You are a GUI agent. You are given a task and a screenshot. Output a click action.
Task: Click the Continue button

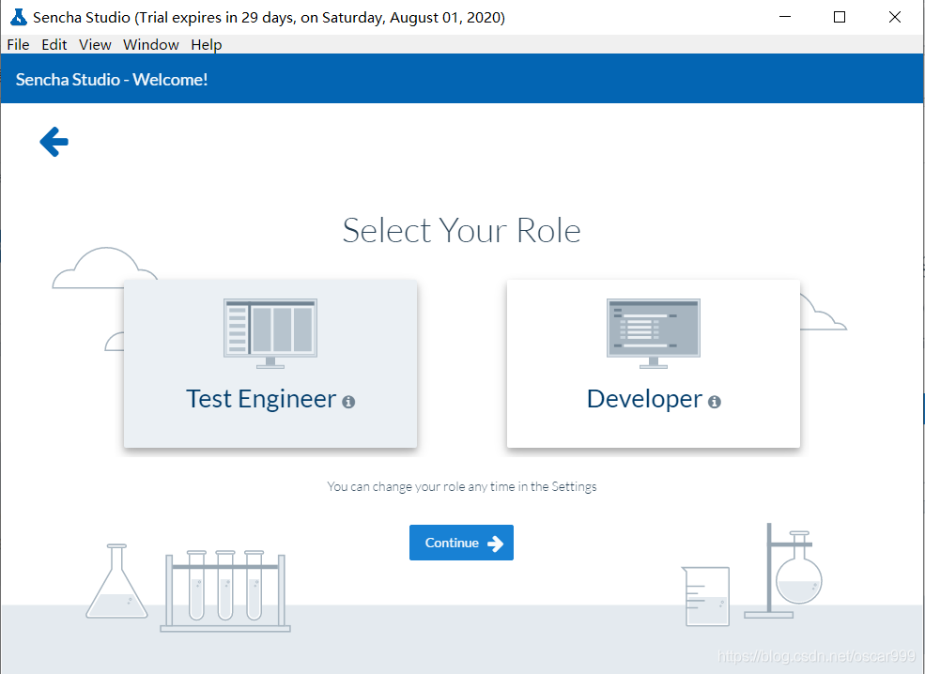[x=461, y=543]
